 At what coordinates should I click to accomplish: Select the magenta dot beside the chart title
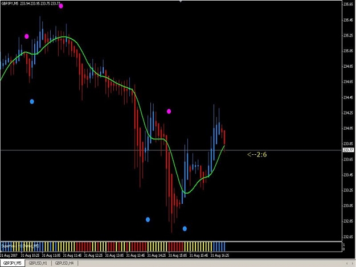click(61, 6)
